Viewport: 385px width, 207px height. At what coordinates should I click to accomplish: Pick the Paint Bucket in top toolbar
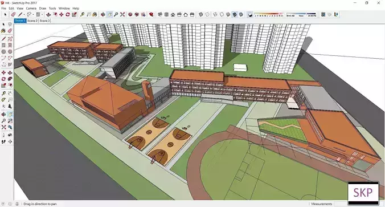click(x=95, y=14)
